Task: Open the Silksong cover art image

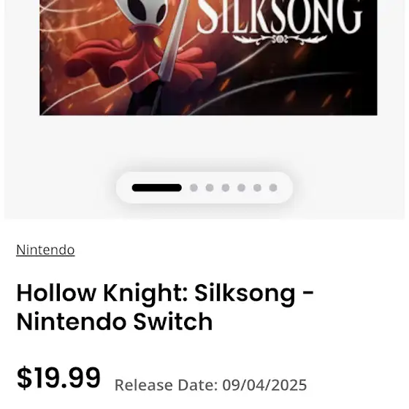Action: (208, 58)
